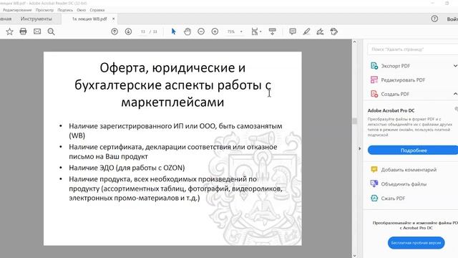The image size is (458, 258).
Task: Click the document scrollbar down arrow
Action: coord(354,255)
